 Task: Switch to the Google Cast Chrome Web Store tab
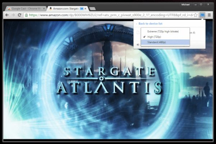pos(26,9)
